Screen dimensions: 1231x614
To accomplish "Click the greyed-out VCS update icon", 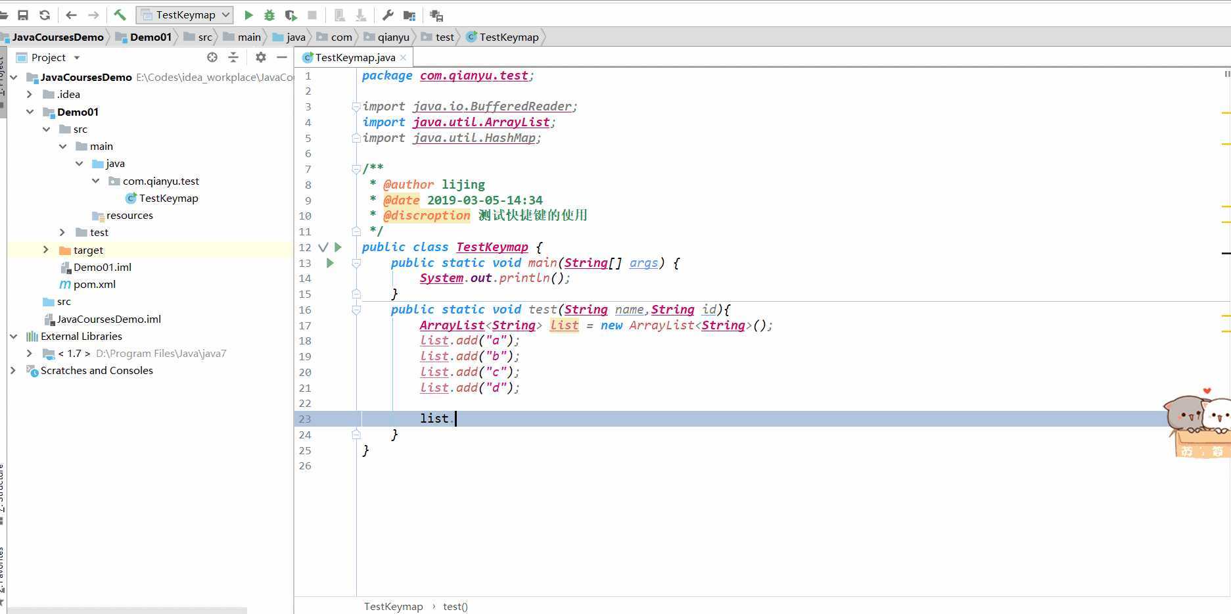I will pyautogui.click(x=340, y=14).
